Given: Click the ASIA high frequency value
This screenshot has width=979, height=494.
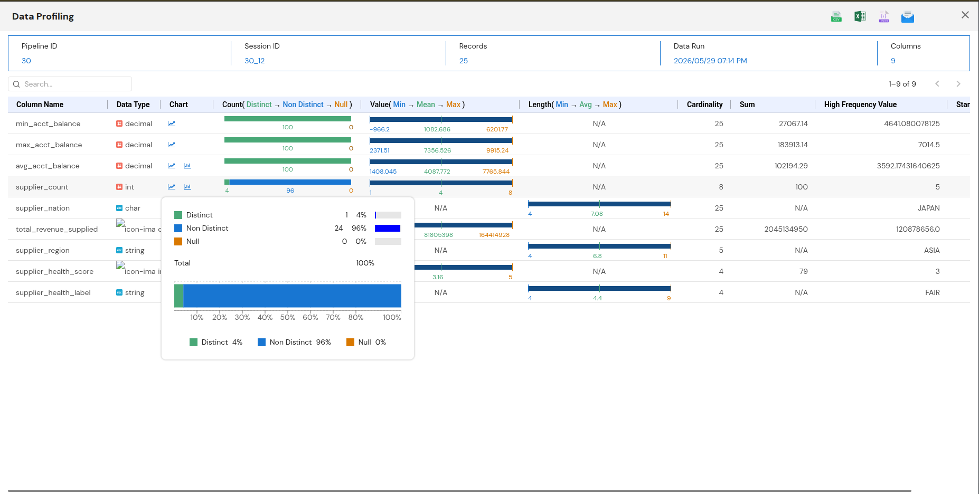Looking at the screenshot, I should pyautogui.click(x=932, y=250).
